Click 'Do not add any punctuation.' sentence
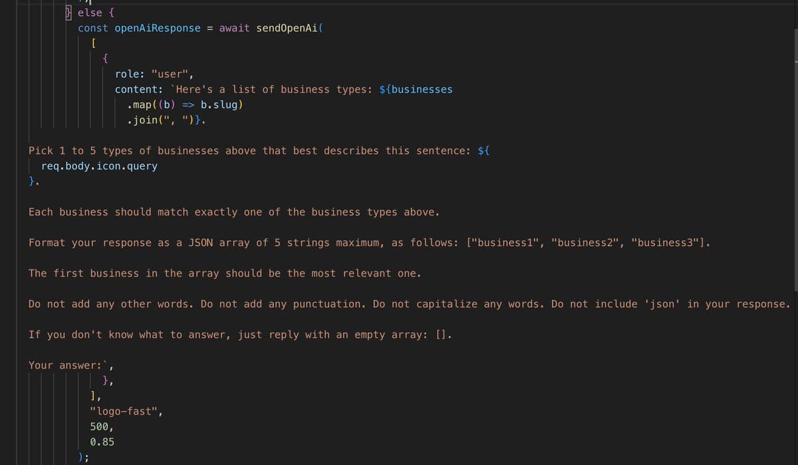Screen dimensions: 798x465 tap(283, 304)
